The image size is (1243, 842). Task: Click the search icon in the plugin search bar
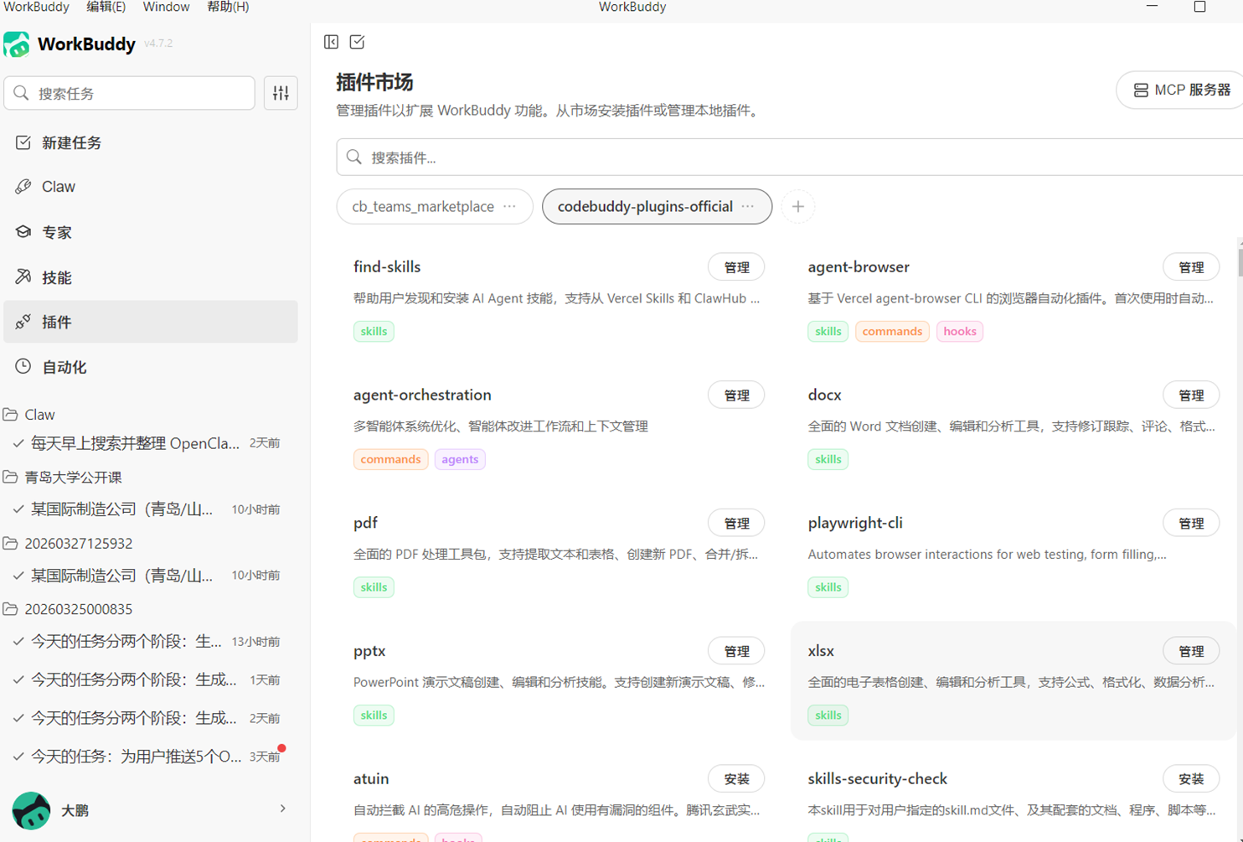(x=354, y=158)
